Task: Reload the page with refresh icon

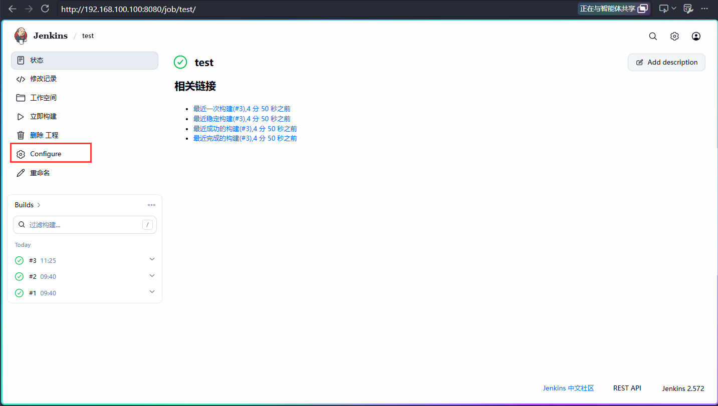Action: pos(45,9)
